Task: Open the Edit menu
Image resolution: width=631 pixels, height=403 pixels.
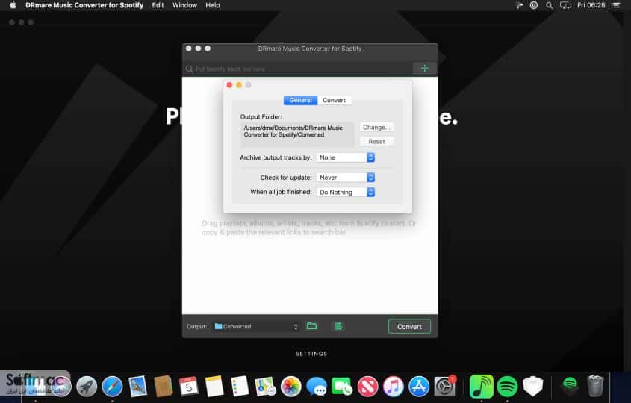Action: (x=158, y=5)
